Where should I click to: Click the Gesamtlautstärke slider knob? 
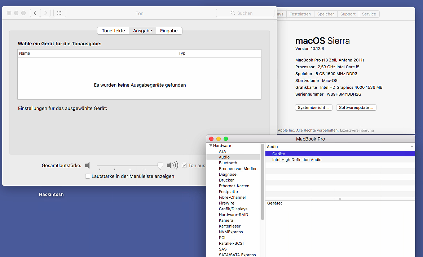click(x=160, y=165)
